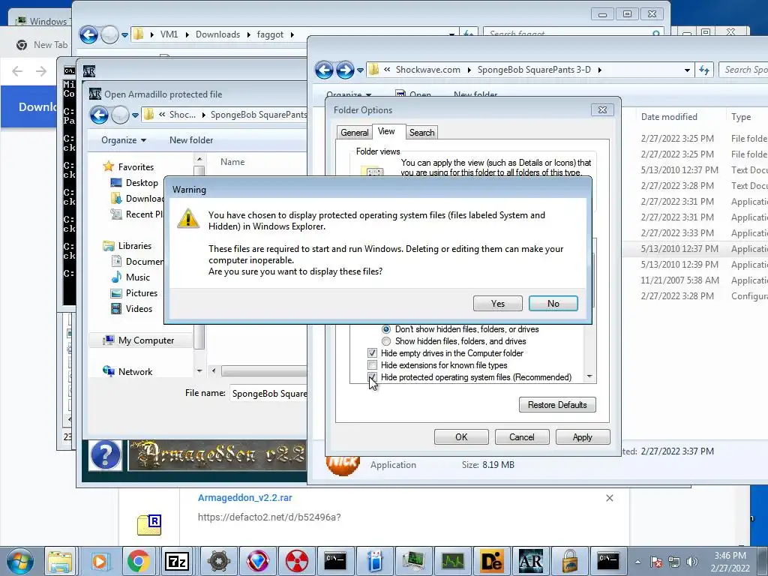The image size is (768, 576).
Task: Click Back in Open Armadillo dialog
Action: click(99, 115)
